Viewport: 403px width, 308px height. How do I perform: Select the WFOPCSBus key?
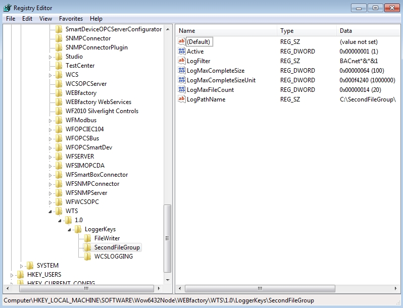pyautogui.click(x=82, y=138)
